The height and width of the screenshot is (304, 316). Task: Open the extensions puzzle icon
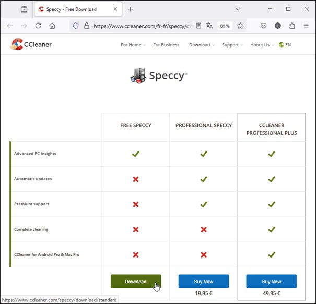pos(292,26)
